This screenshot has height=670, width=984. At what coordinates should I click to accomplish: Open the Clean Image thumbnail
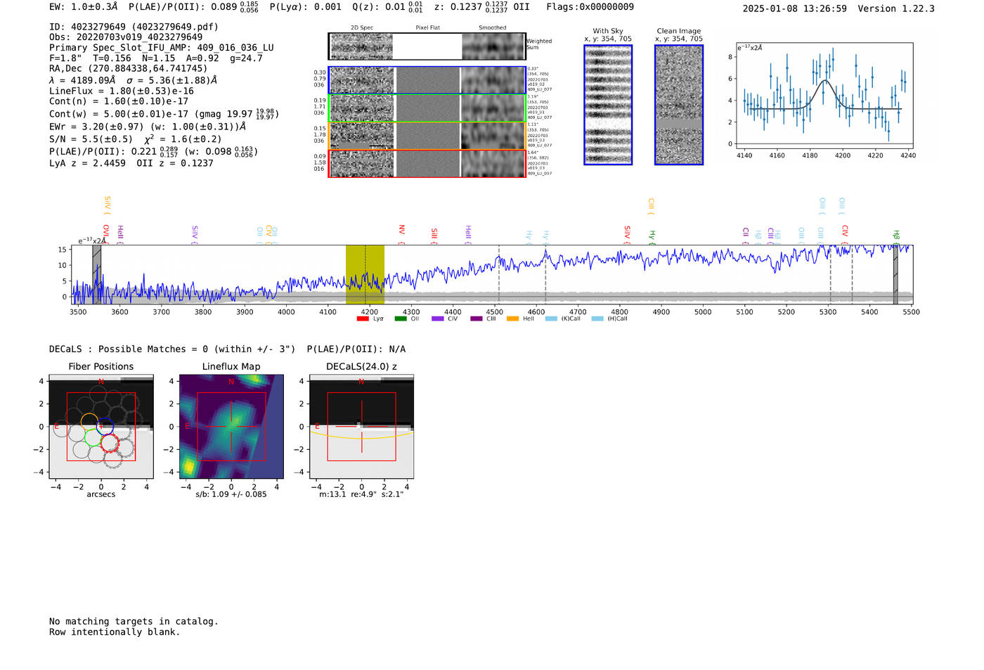pyautogui.click(x=678, y=105)
